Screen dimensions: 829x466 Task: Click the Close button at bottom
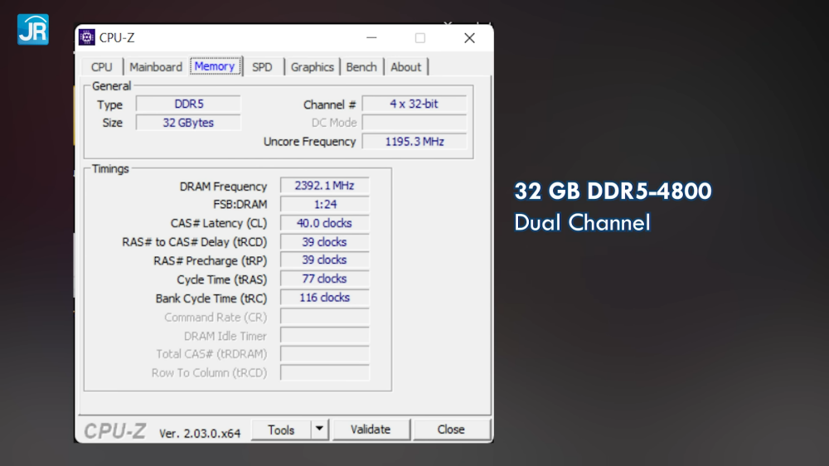pos(451,430)
